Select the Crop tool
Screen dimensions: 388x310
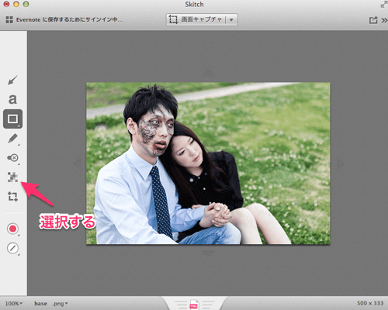pyautogui.click(x=12, y=196)
